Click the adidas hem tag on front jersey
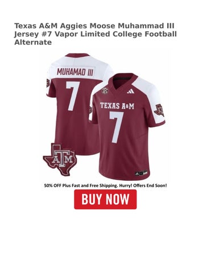The height and width of the screenshot is (273, 211). tap(141, 173)
